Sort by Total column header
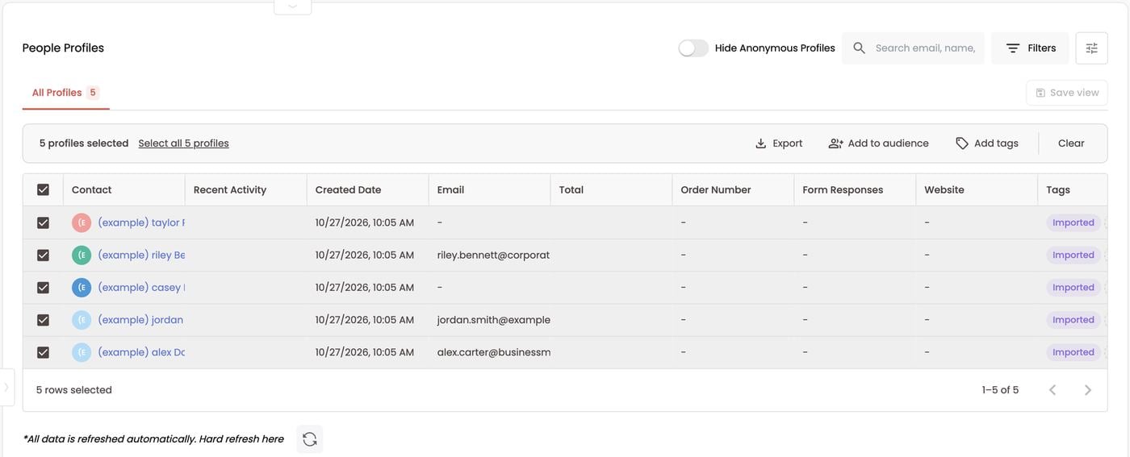This screenshot has width=1130, height=457. [x=571, y=190]
